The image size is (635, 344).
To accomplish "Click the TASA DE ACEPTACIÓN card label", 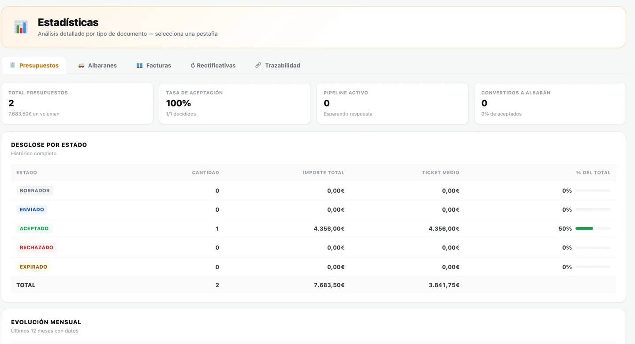I will 194,93.
